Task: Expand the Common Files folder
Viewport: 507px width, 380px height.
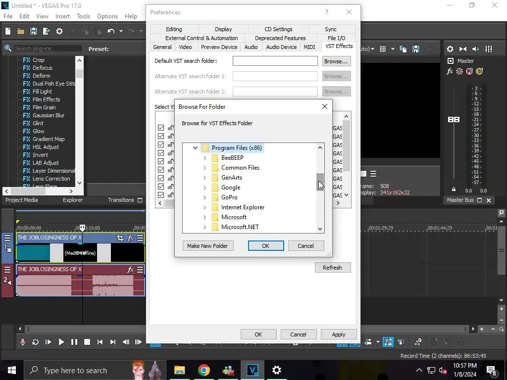Action: [x=204, y=168]
